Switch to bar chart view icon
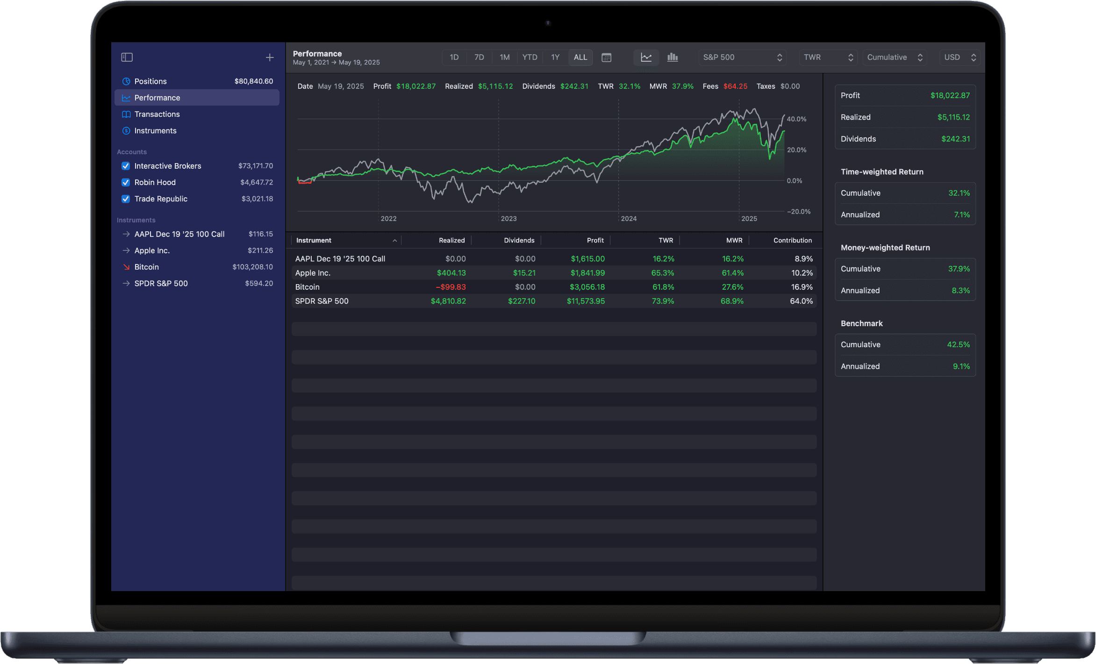Image resolution: width=1096 pixels, height=664 pixels. pyautogui.click(x=673, y=57)
